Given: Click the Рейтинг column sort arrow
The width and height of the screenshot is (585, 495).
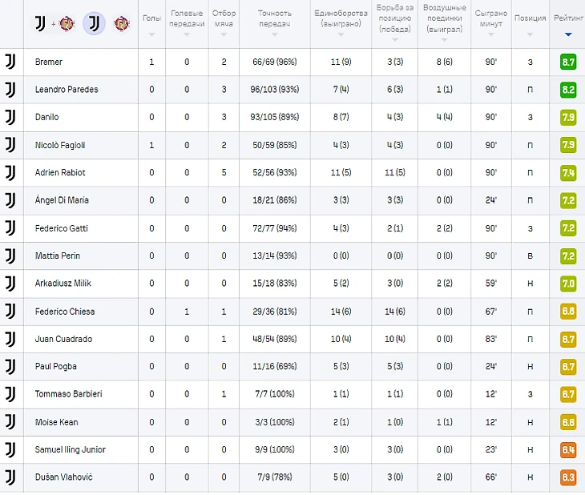Looking at the screenshot, I should point(568,34).
